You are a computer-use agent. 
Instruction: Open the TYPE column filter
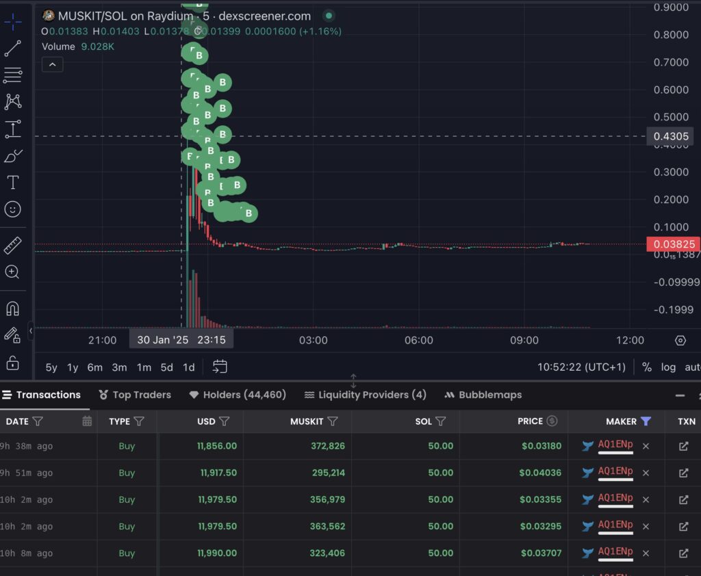click(x=139, y=421)
